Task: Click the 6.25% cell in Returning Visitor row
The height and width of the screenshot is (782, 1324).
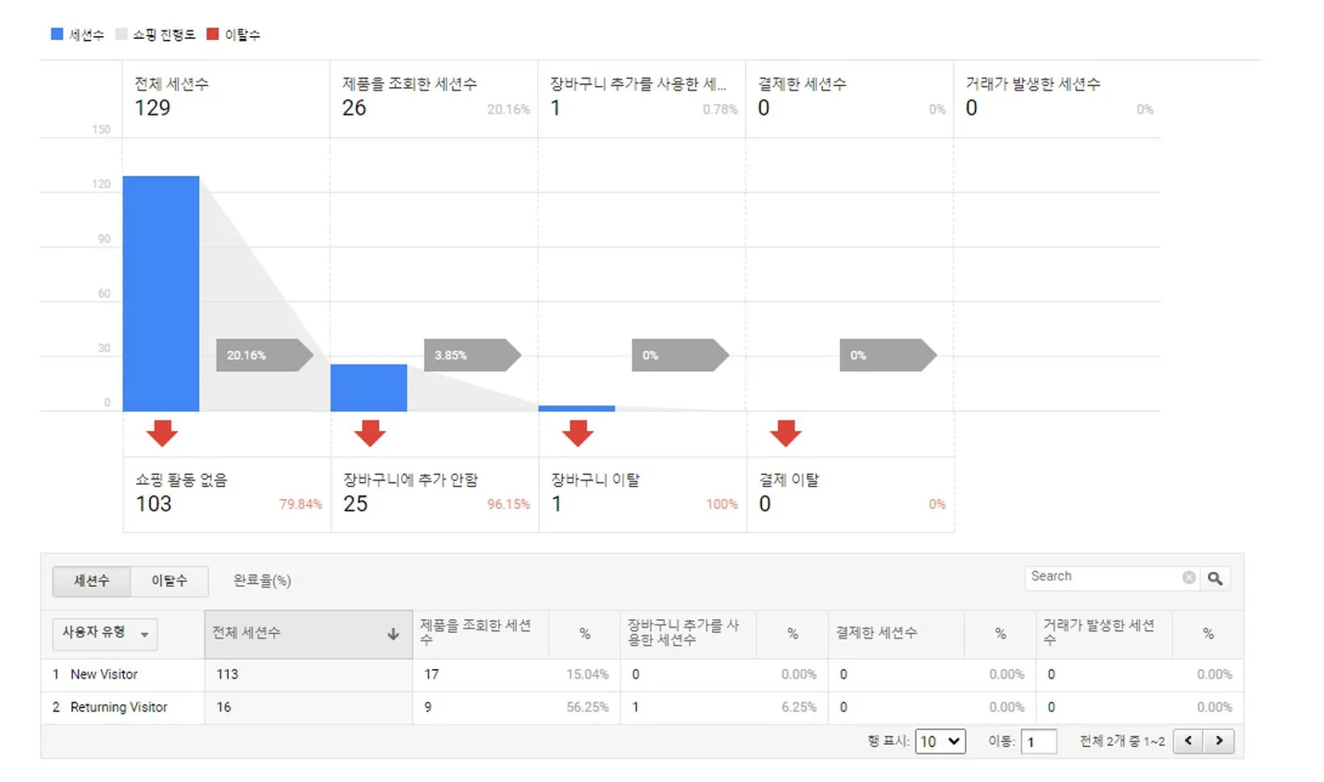Action: (x=793, y=707)
